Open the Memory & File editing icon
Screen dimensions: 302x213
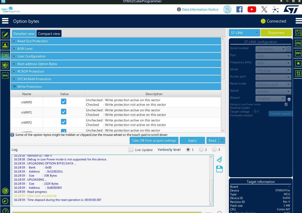point(5,35)
